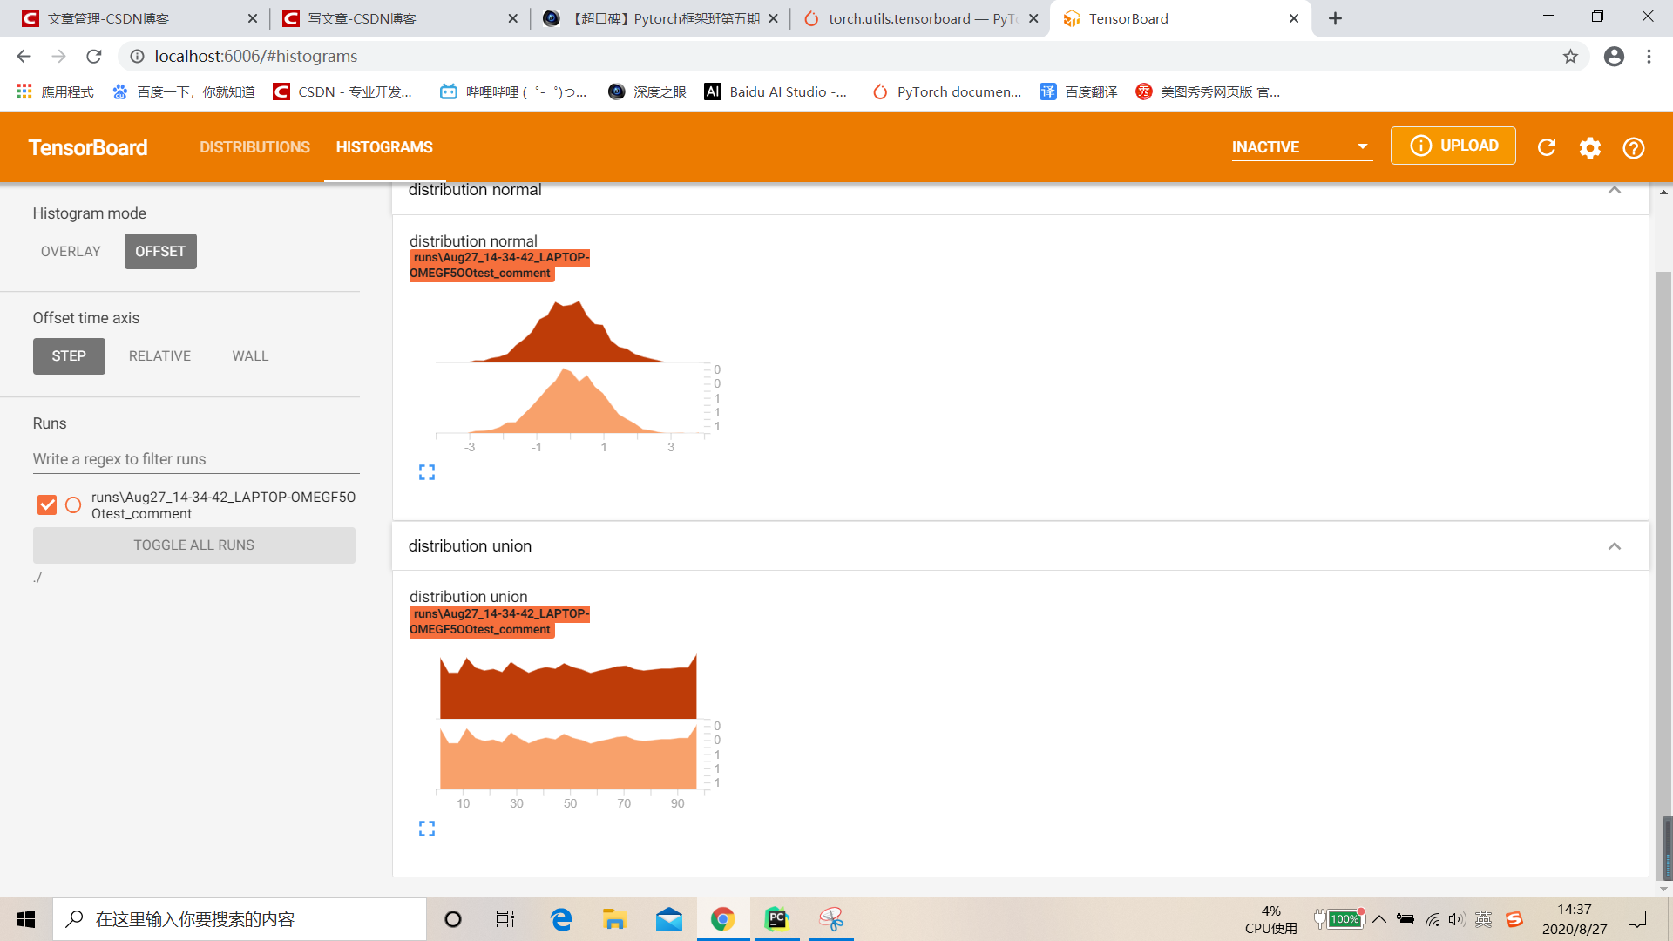Select OVERLAY histogram mode
This screenshot has width=1673, height=941.
tap(69, 252)
